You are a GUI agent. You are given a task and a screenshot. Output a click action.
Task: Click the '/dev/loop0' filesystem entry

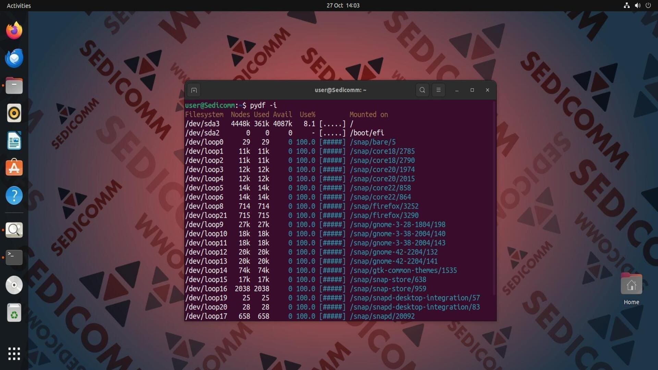[204, 142]
